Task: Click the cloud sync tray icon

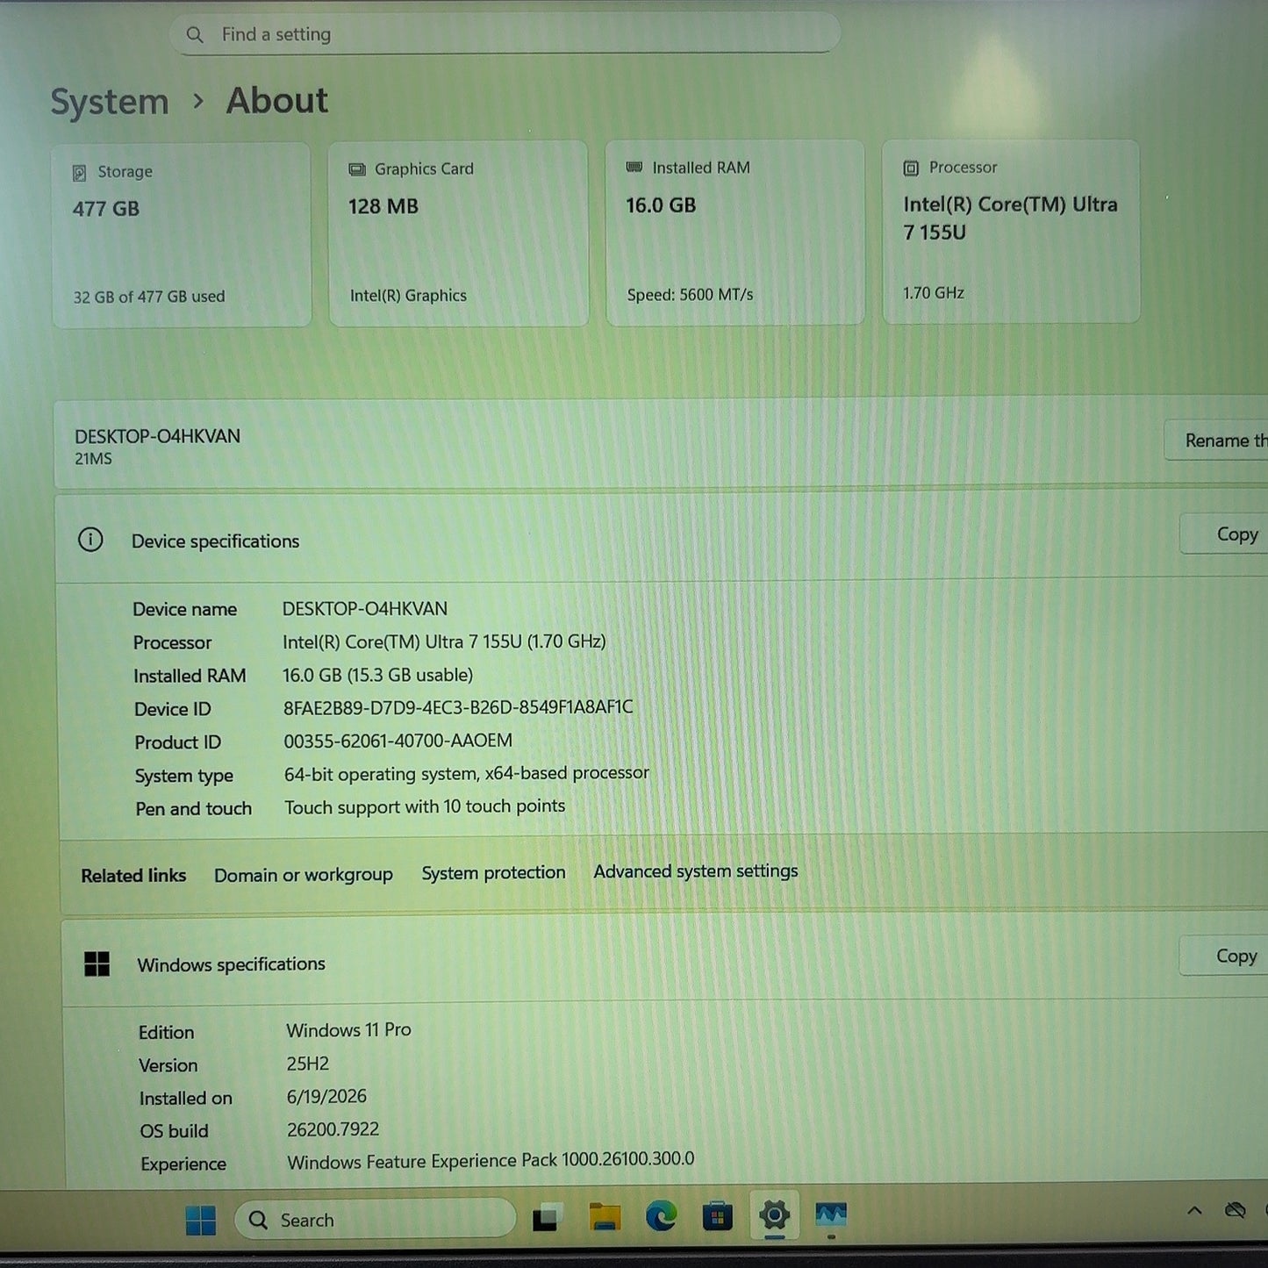Action: 1236,1211
